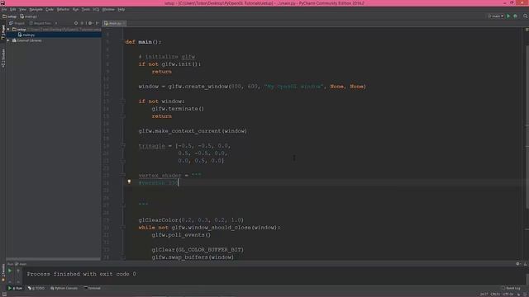Click the tool windows icon in bottom-left corner
This screenshot has width=529, height=297.
point(4,295)
